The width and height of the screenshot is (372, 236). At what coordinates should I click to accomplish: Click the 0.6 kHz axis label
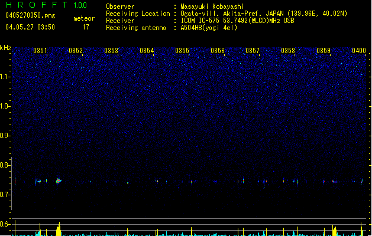click(x=5, y=224)
